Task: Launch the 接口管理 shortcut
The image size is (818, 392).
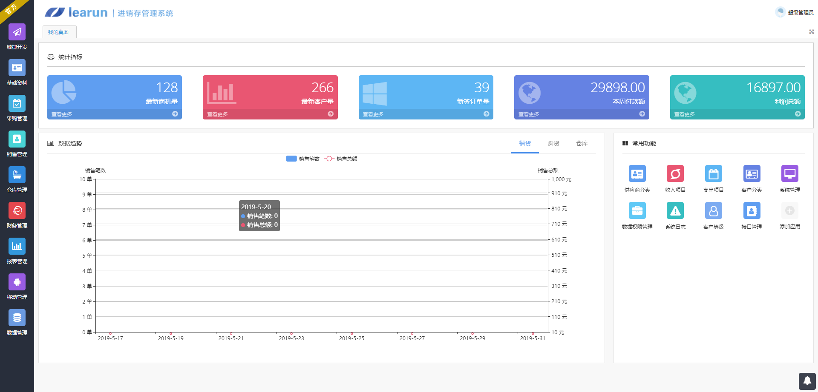Action: tap(752, 216)
